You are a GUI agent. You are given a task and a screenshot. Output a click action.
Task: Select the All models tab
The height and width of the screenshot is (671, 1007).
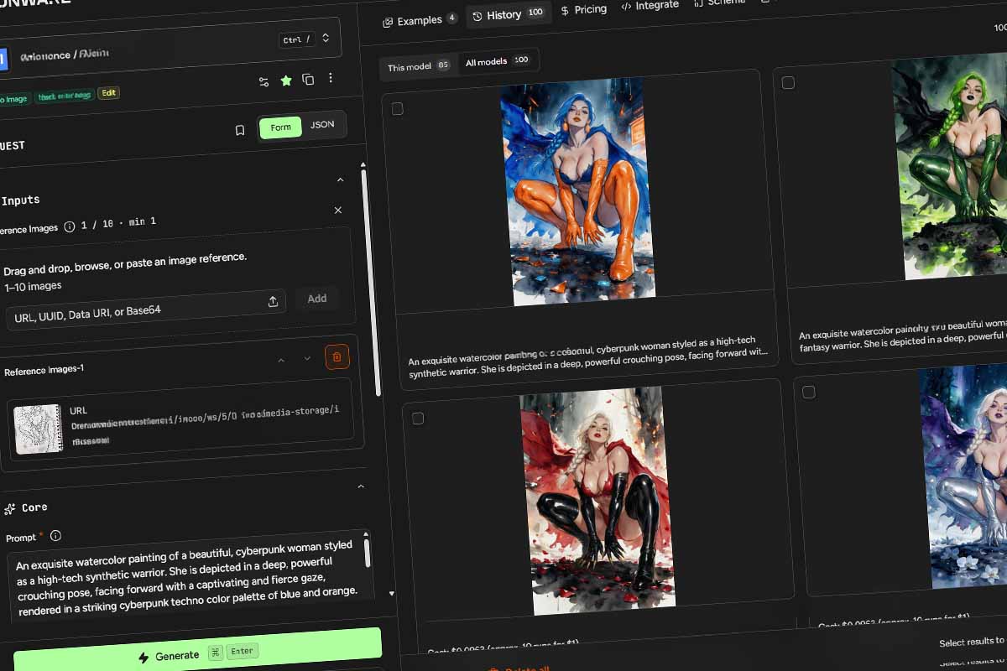(498, 62)
